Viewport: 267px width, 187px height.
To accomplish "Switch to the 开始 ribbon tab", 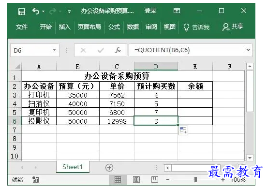I will (45, 27).
